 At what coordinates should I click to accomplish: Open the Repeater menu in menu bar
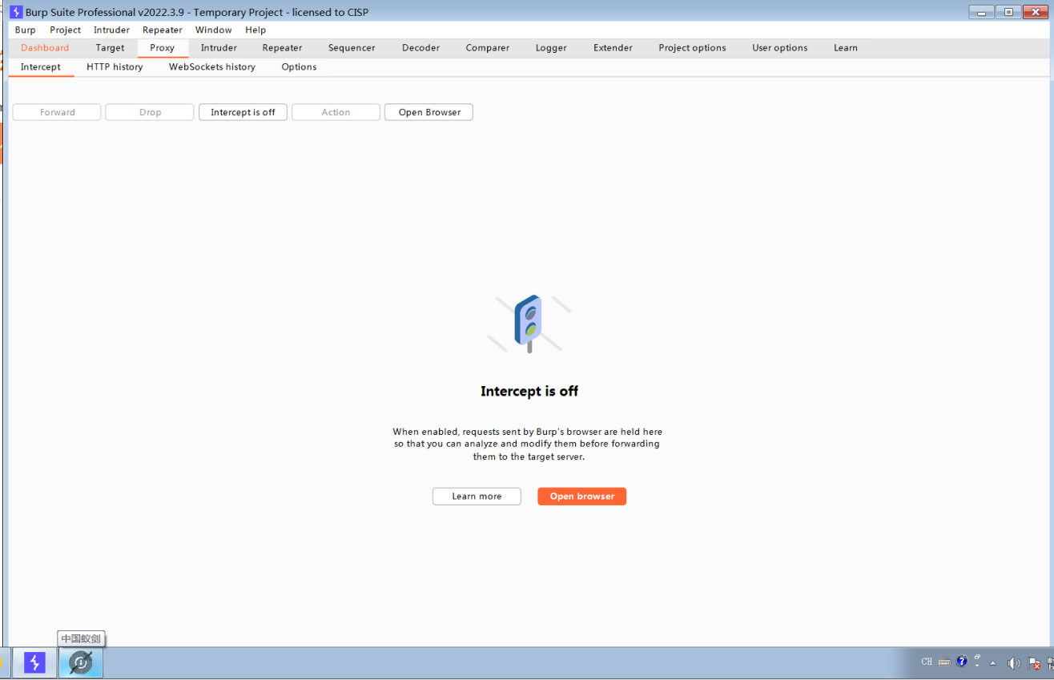coord(163,30)
